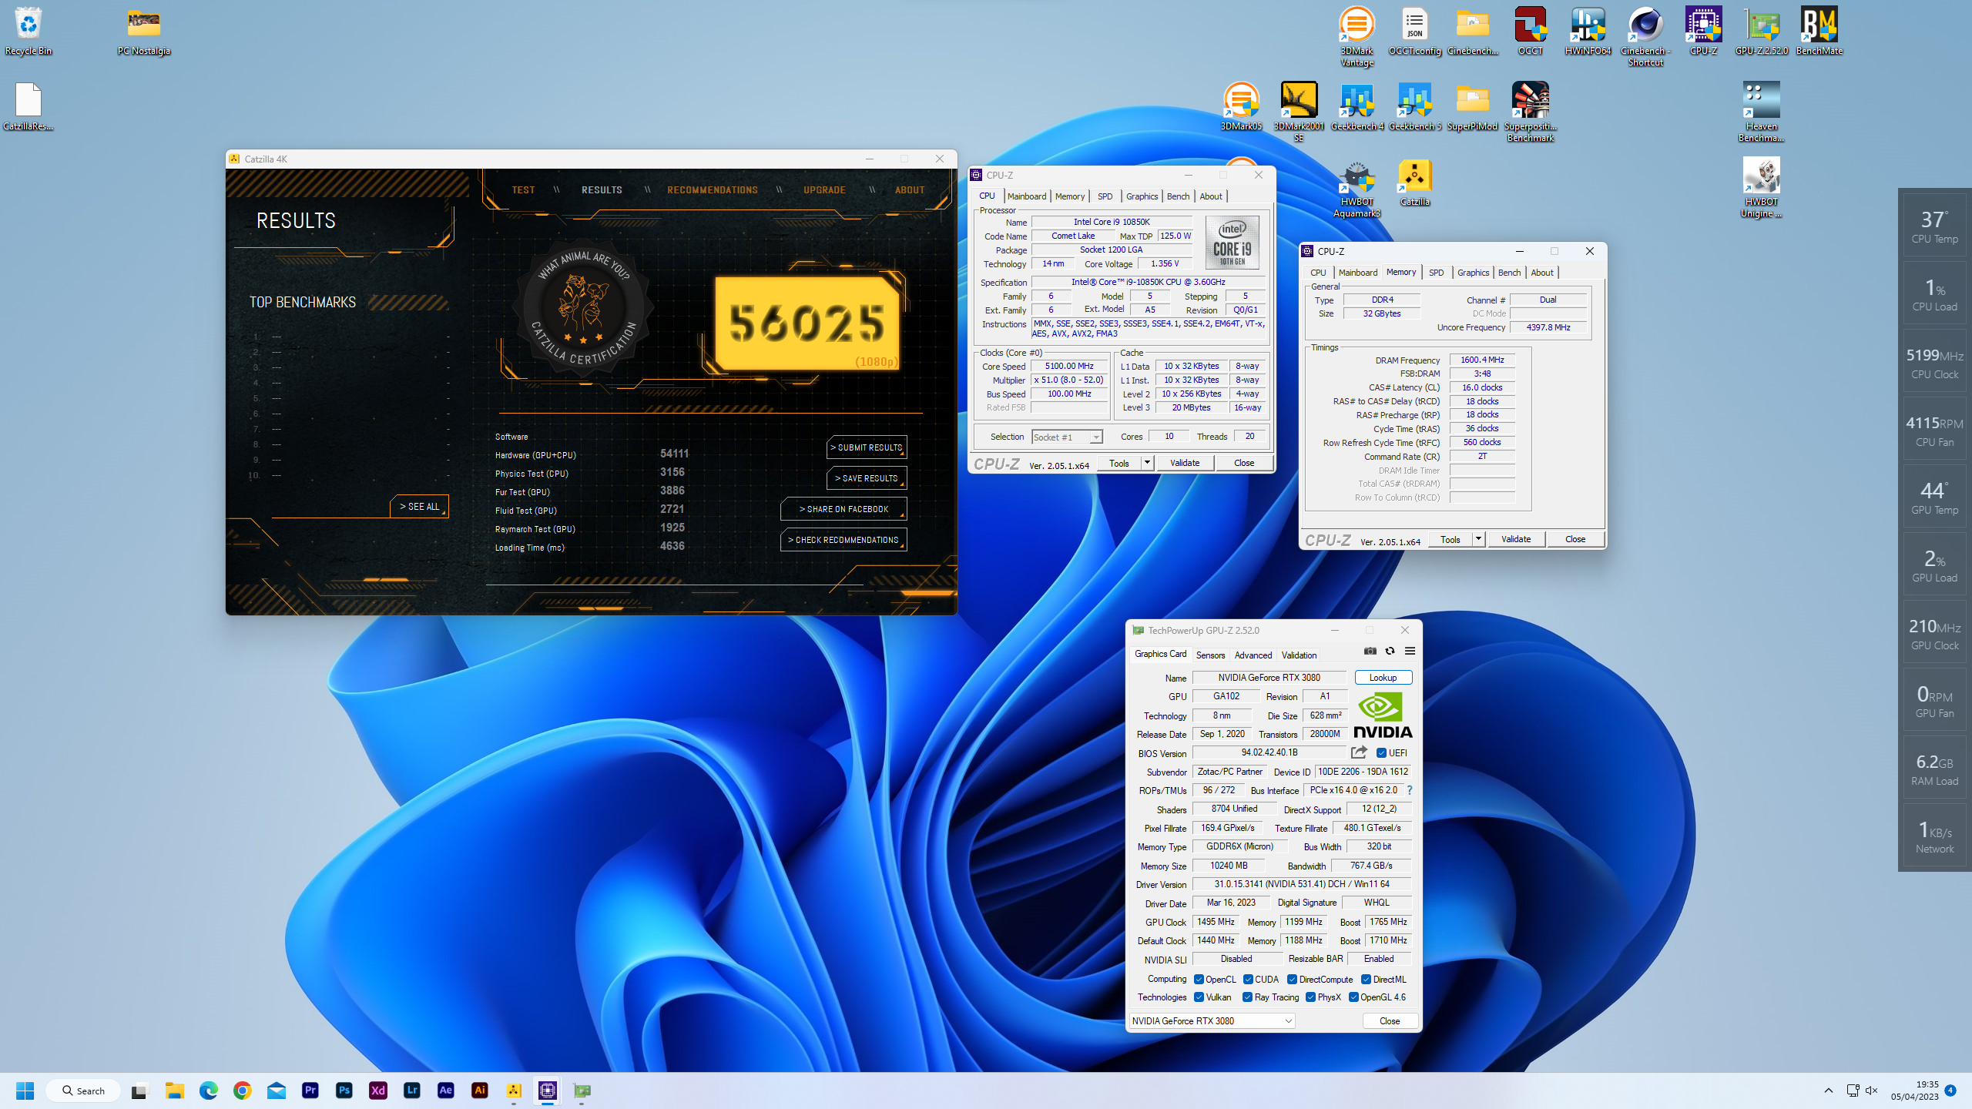Viewport: 1972px width, 1109px height.
Task: Launch the Superposition Benchmark shortcut
Action: 1530,112
